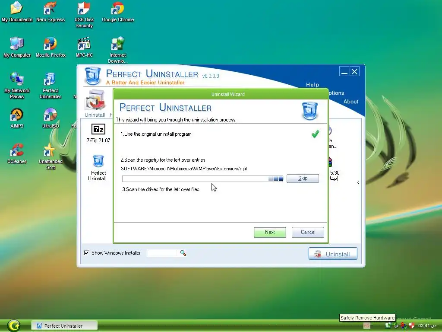Toggle Show Windows Installer checkbox
Image resolution: width=442 pixels, height=332 pixels.
86,252
